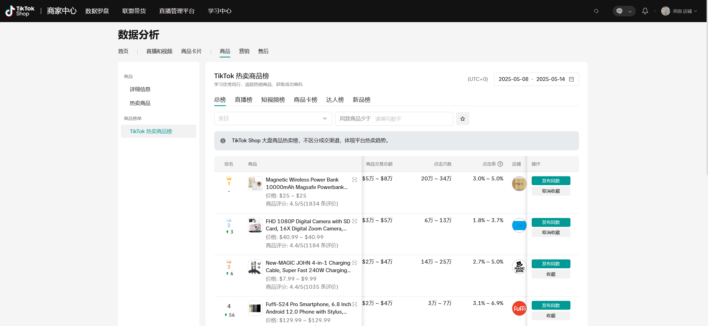The height and width of the screenshot is (326, 708).
Task: Click the calendar icon in date range
Action: [x=571, y=79]
